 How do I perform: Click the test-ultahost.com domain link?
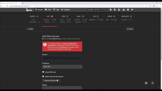[55, 39]
